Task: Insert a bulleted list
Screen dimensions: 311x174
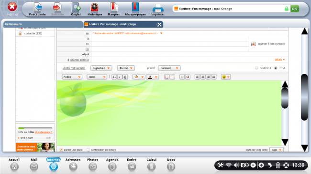Action: [172, 77]
